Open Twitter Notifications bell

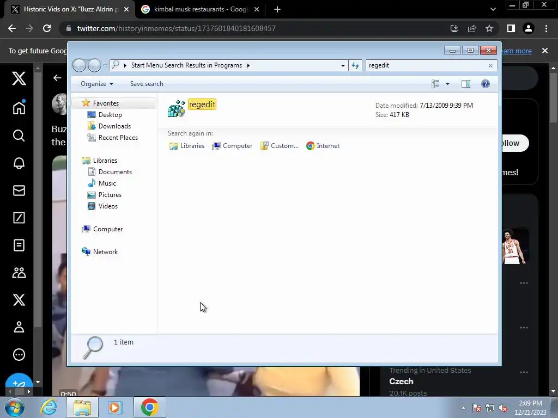pyautogui.click(x=19, y=163)
